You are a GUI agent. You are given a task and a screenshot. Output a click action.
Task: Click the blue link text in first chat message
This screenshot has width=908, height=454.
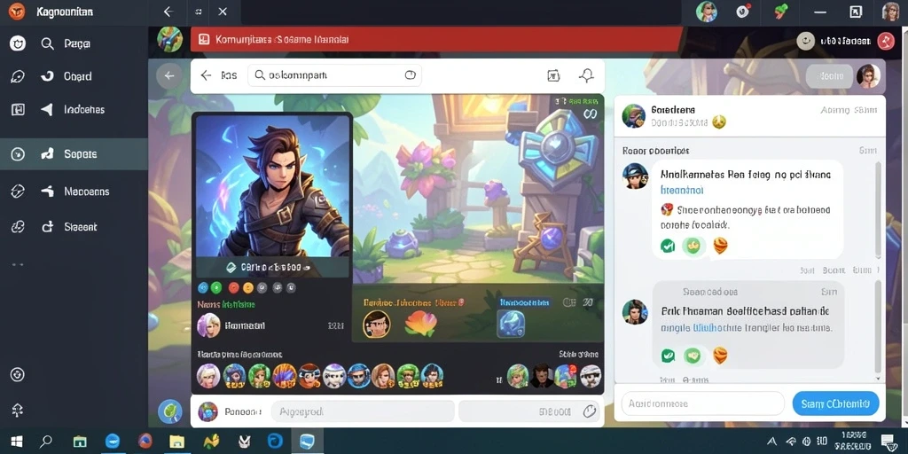(682, 190)
